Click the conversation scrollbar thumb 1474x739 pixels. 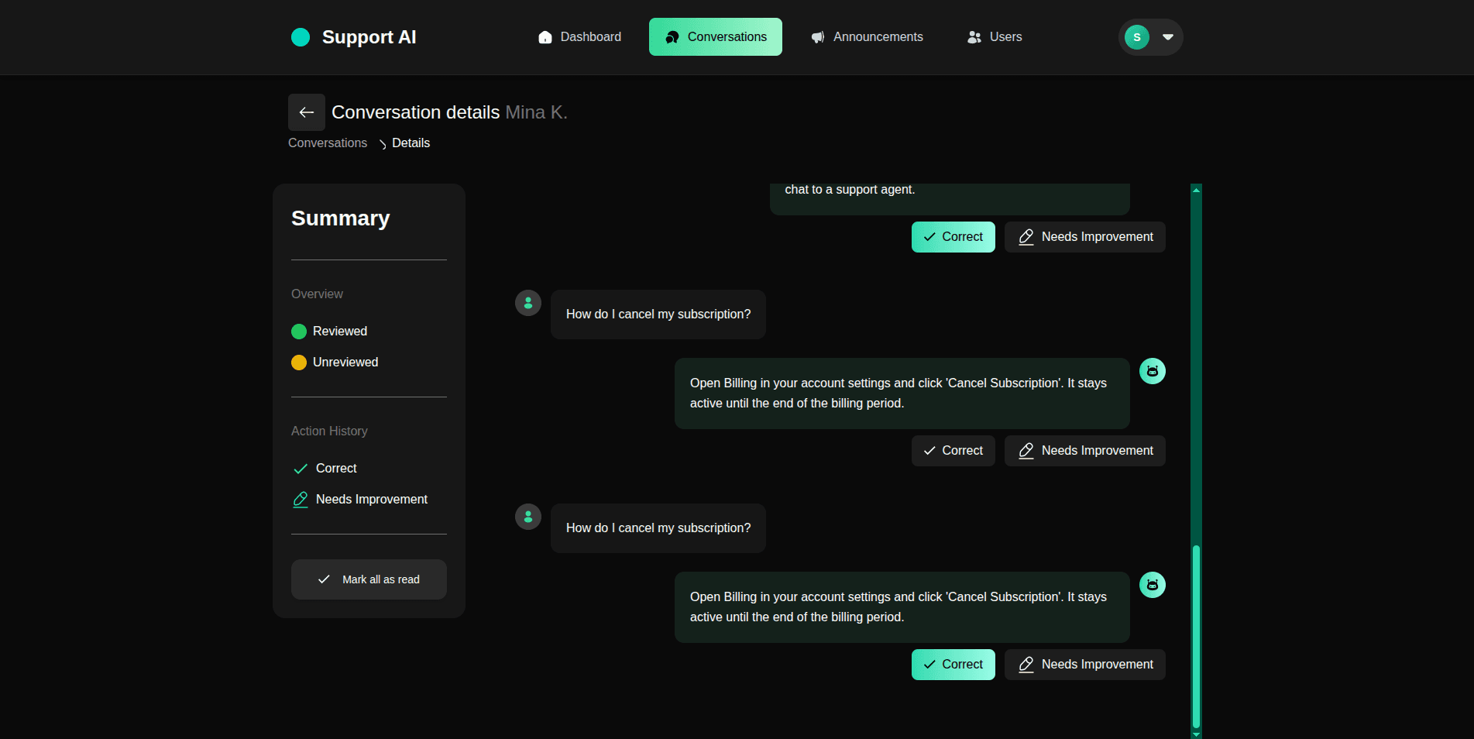point(1196,636)
